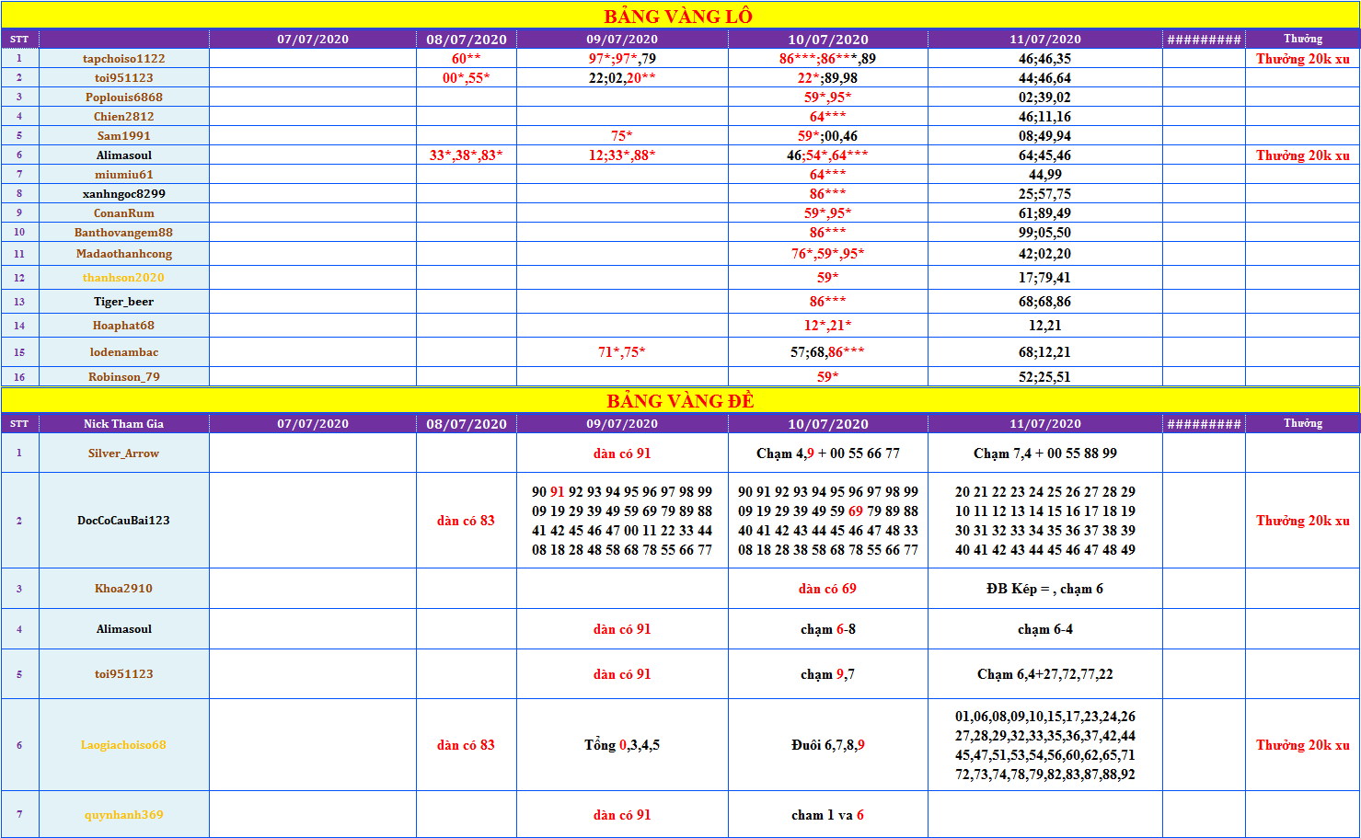The image size is (1361, 838).
Task: Select the Laogiachoiso68 name cell
Action: point(124,745)
